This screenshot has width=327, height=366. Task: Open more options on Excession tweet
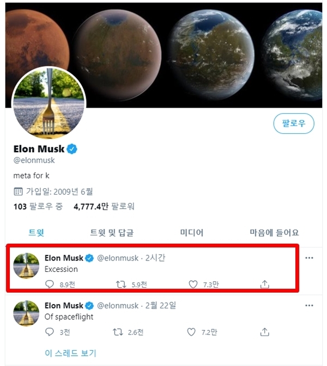click(x=309, y=258)
